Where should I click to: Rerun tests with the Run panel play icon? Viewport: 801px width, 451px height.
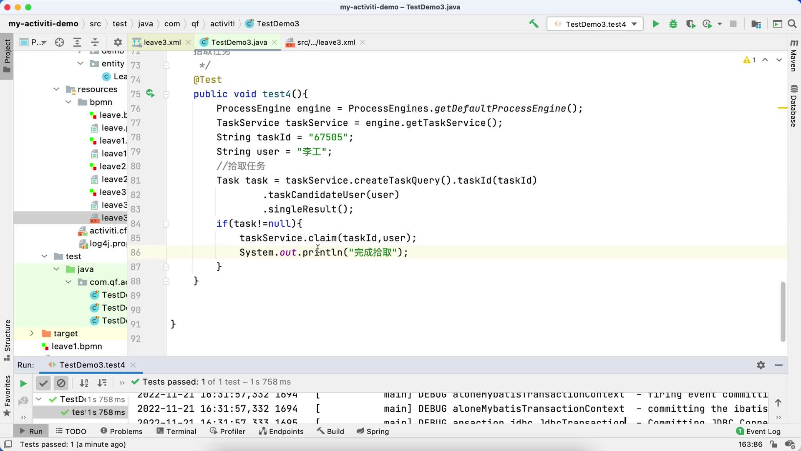(x=23, y=383)
